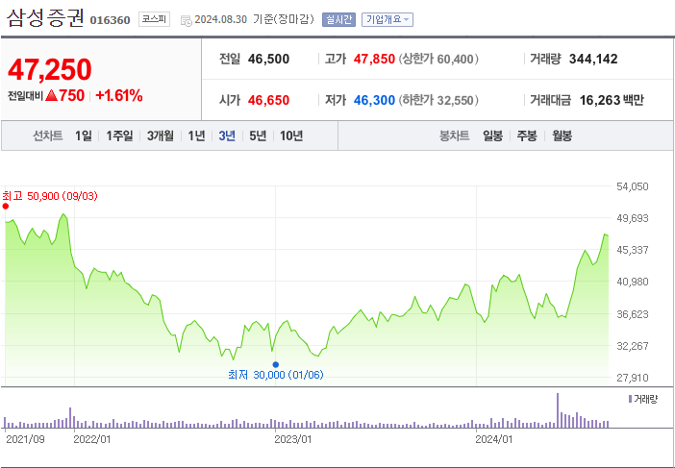Click the 2021/09 x-axis label
The image size is (675, 468).
tap(25, 439)
